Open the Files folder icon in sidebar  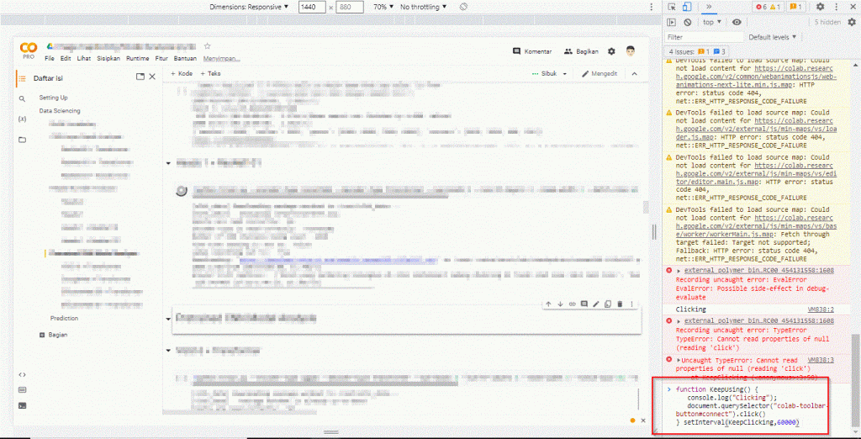click(22, 139)
